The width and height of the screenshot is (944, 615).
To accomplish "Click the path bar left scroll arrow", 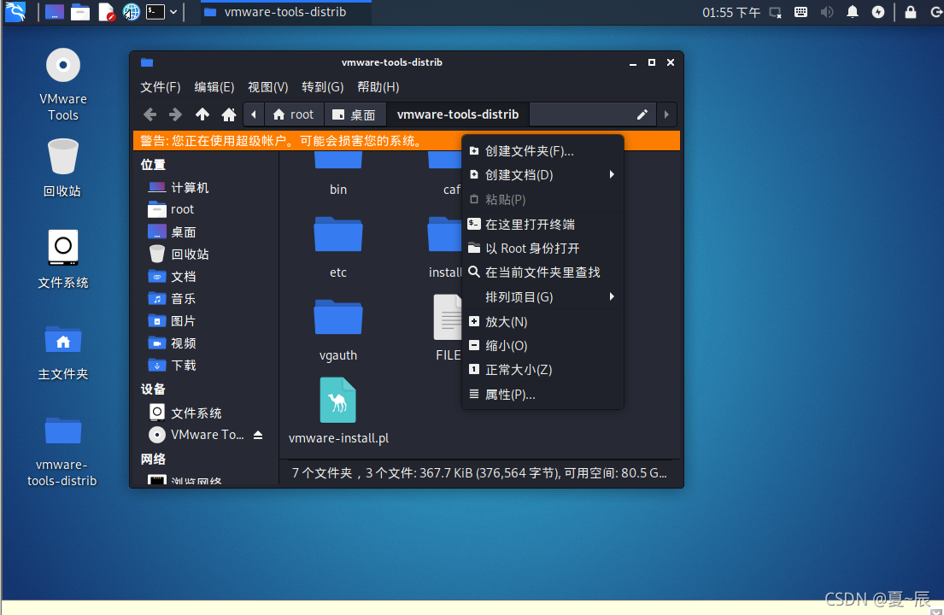I will point(254,114).
